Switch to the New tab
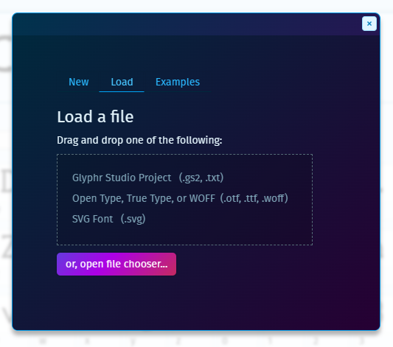Image resolution: width=393 pixels, height=347 pixels. pos(78,82)
